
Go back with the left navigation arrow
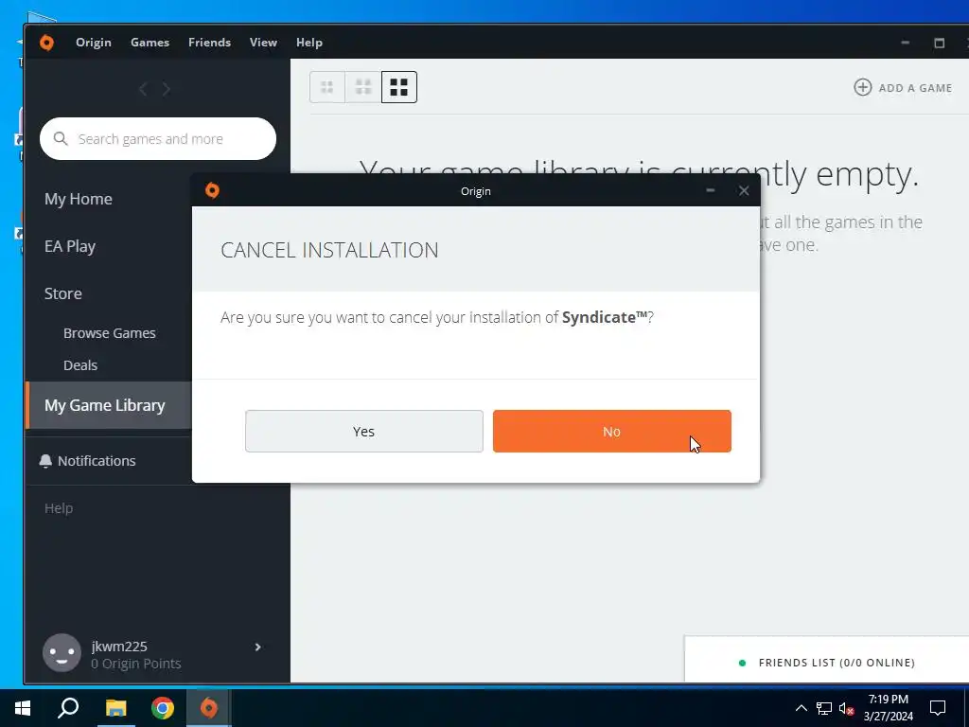point(144,89)
